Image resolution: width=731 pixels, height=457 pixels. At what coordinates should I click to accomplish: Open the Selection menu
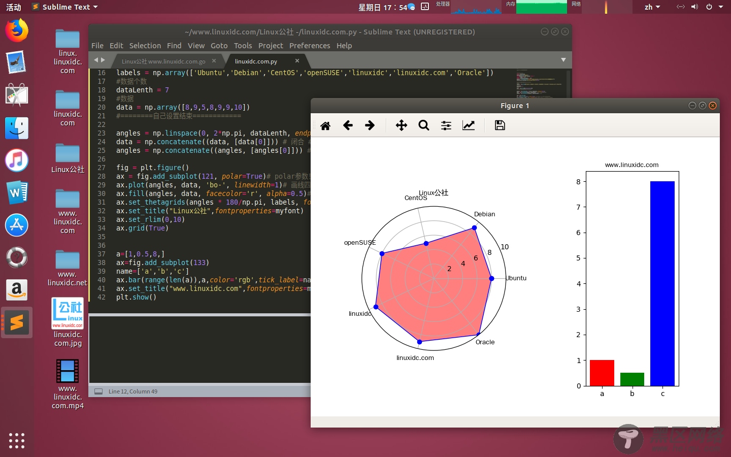point(145,46)
